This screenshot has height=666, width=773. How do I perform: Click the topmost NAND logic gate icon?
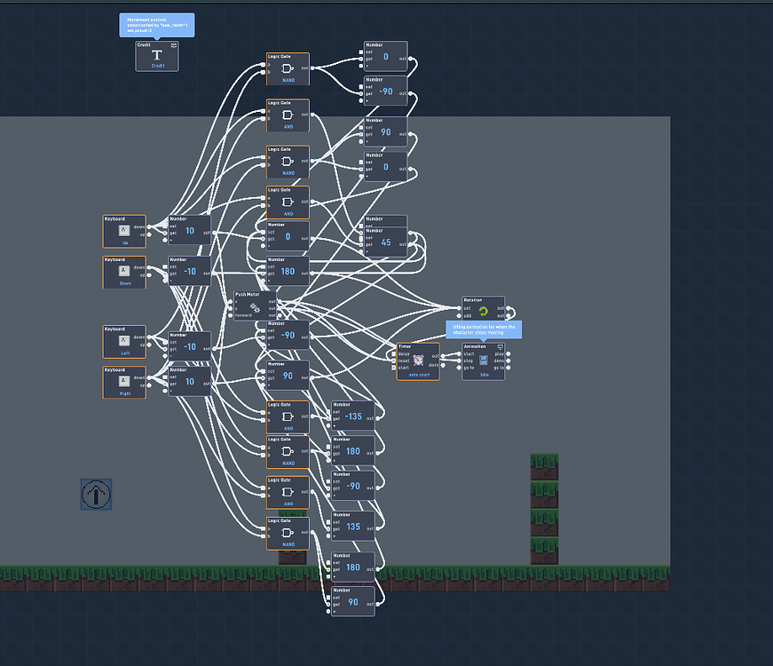(x=288, y=68)
